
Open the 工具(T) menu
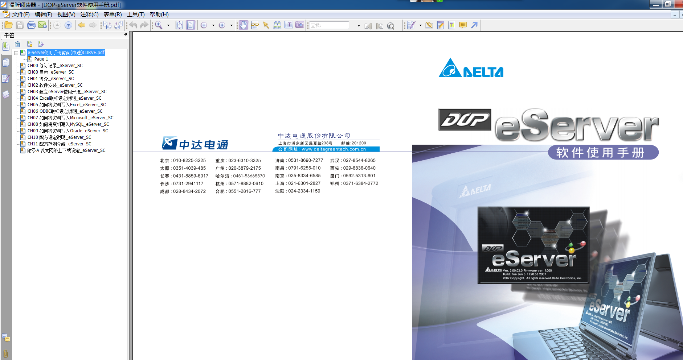pyautogui.click(x=136, y=15)
